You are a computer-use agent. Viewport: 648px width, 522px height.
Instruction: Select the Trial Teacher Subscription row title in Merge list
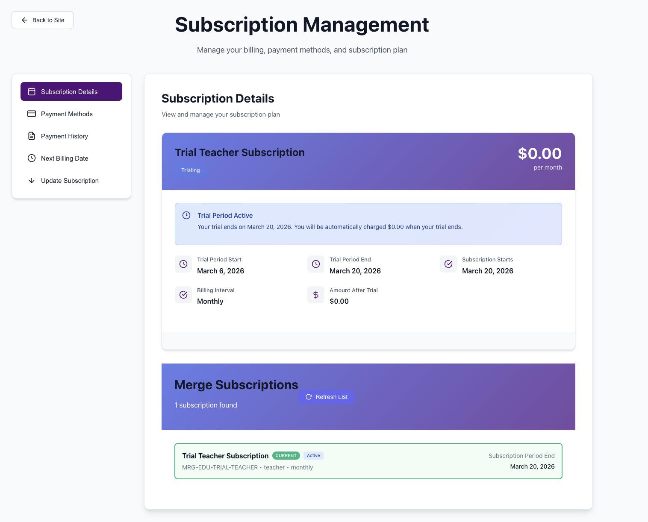225,456
